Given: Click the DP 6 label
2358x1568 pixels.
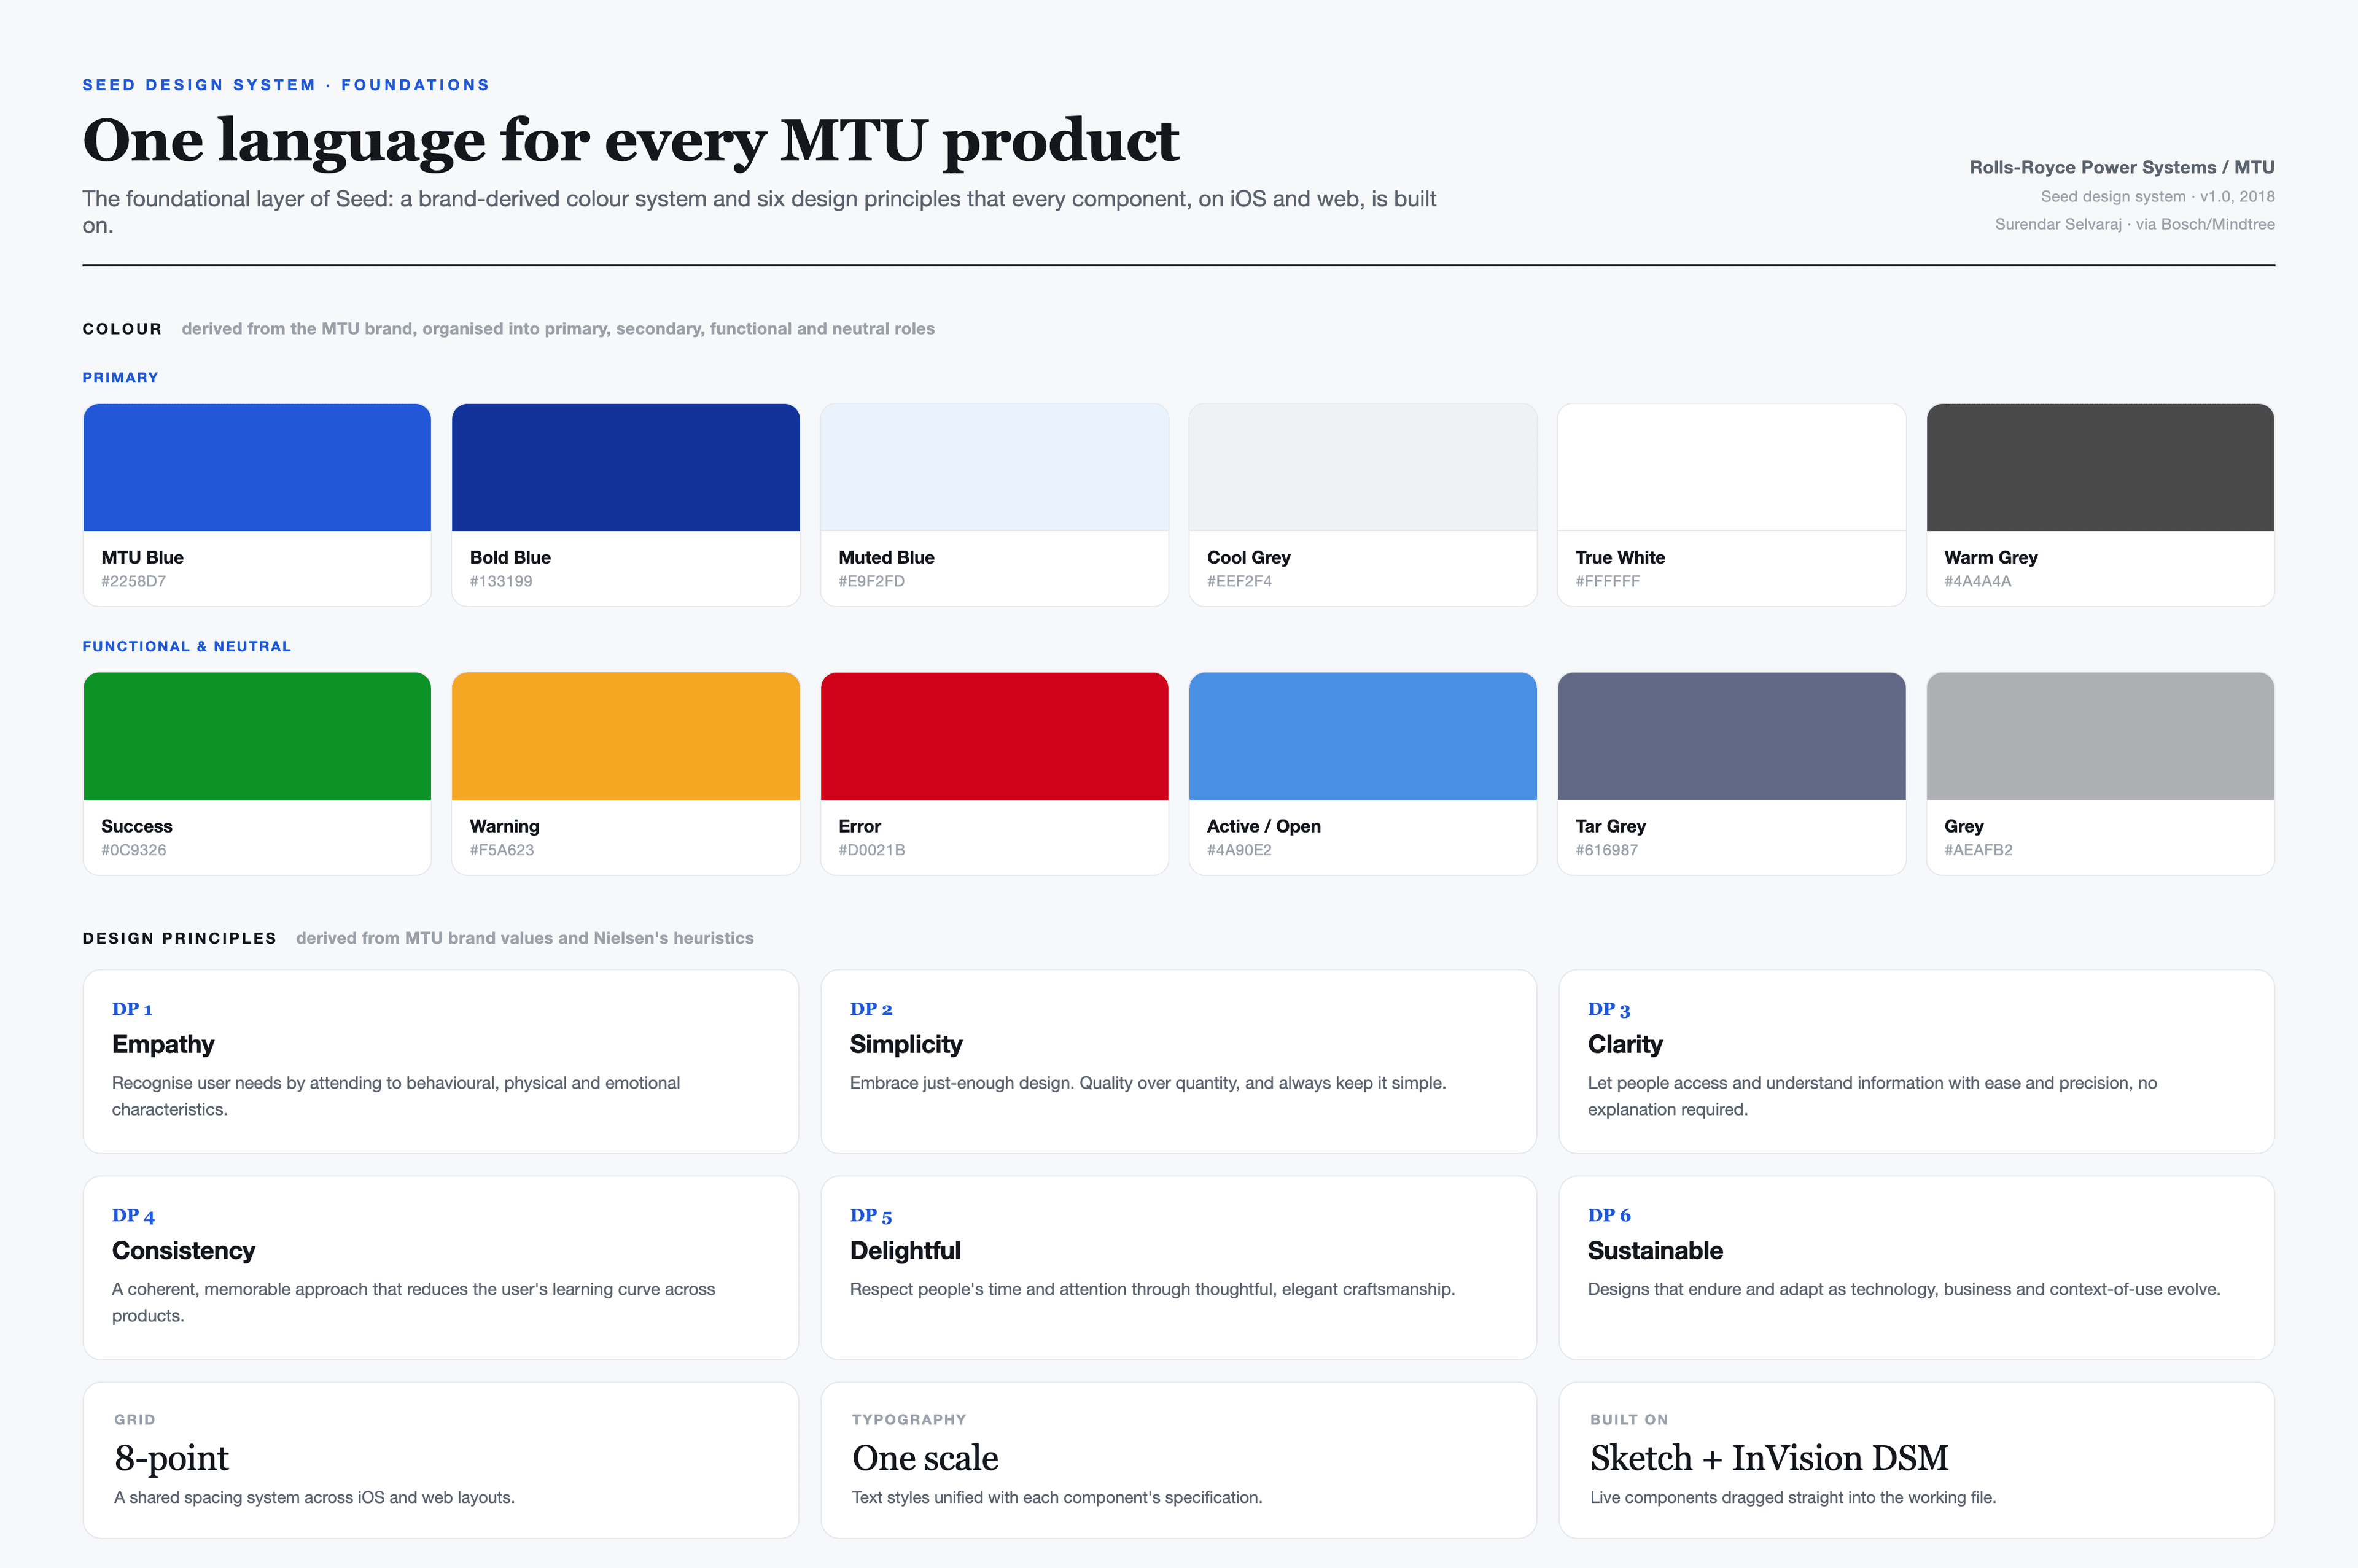Looking at the screenshot, I should click(x=1609, y=1216).
